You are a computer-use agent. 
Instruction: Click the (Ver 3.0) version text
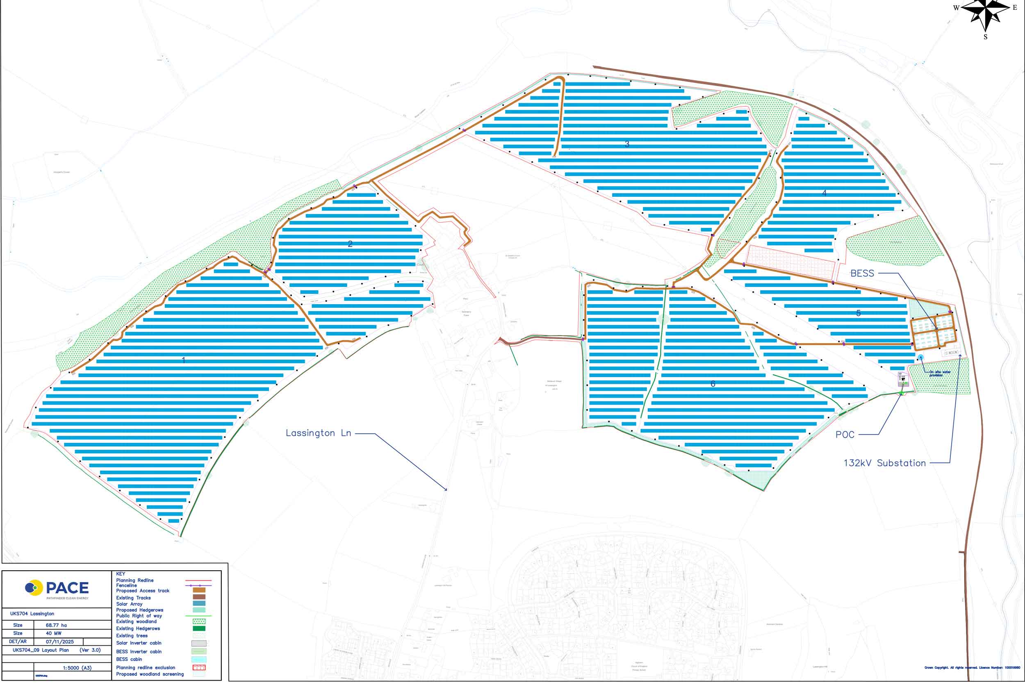90,650
